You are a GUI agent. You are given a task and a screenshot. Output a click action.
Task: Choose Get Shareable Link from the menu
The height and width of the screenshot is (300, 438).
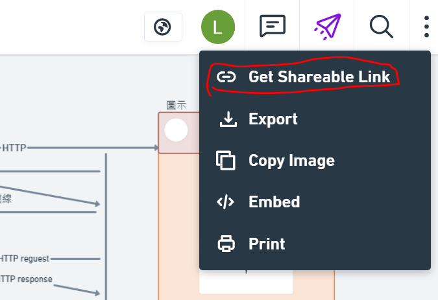(319, 77)
